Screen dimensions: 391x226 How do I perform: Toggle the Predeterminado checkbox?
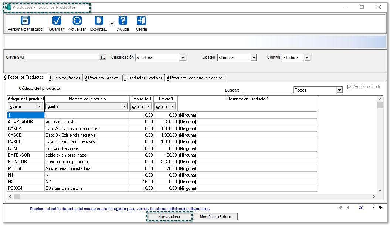tap(350, 87)
